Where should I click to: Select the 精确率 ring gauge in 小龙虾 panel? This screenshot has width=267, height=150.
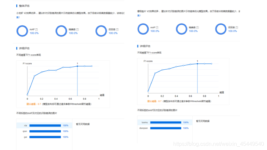pyautogui.click(x=61, y=31)
